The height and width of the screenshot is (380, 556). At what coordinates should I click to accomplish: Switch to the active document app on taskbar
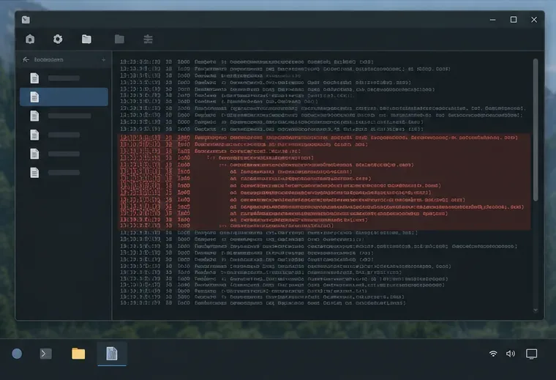[x=112, y=354]
